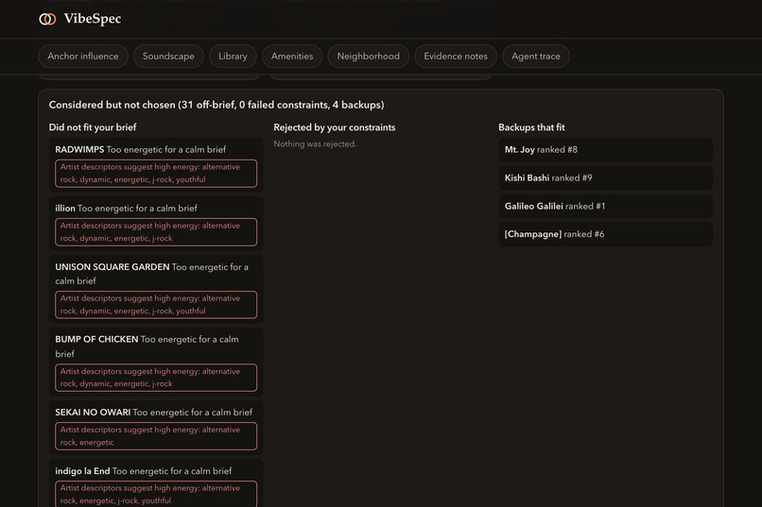Screen dimensions: 762x507
Task: Click the VibeSpec overlapping-circles logo icon
Action: [47, 19]
